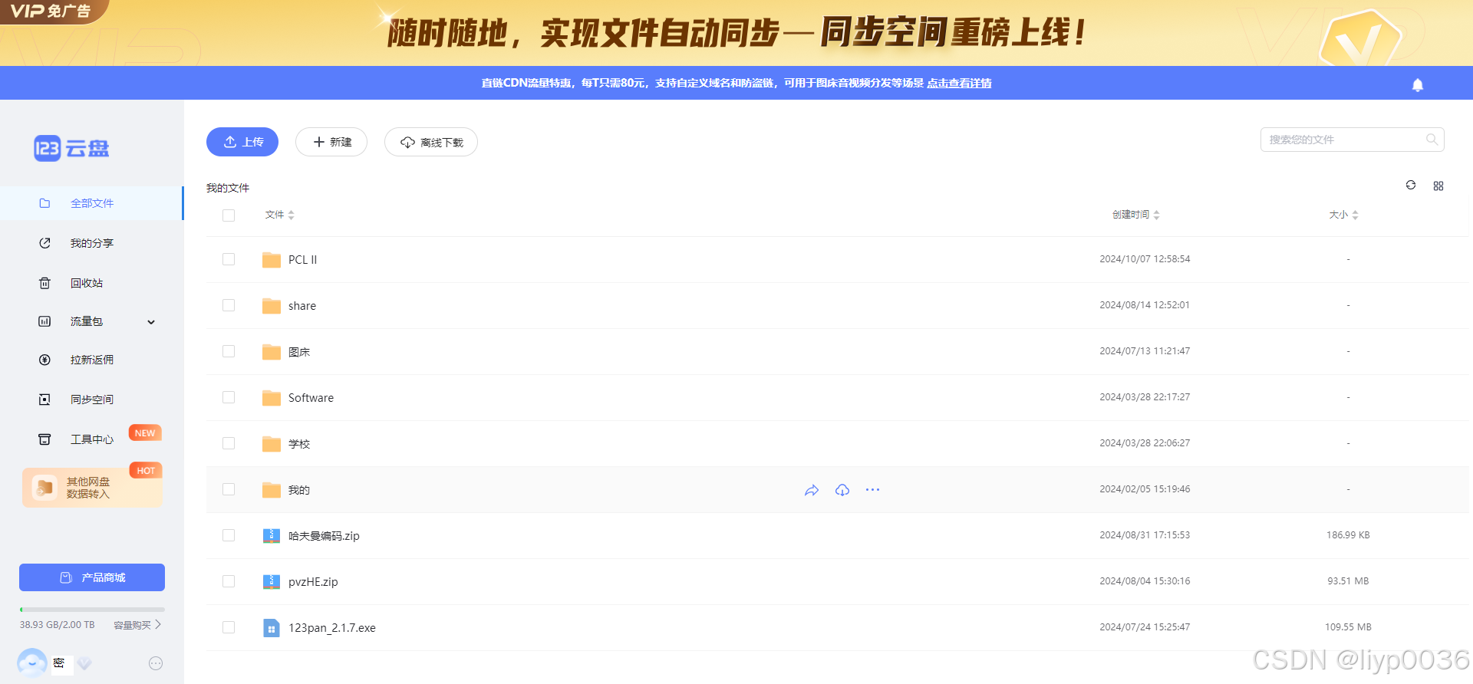Click the 拉新返佣 sidebar icon

tap(44, 360)
